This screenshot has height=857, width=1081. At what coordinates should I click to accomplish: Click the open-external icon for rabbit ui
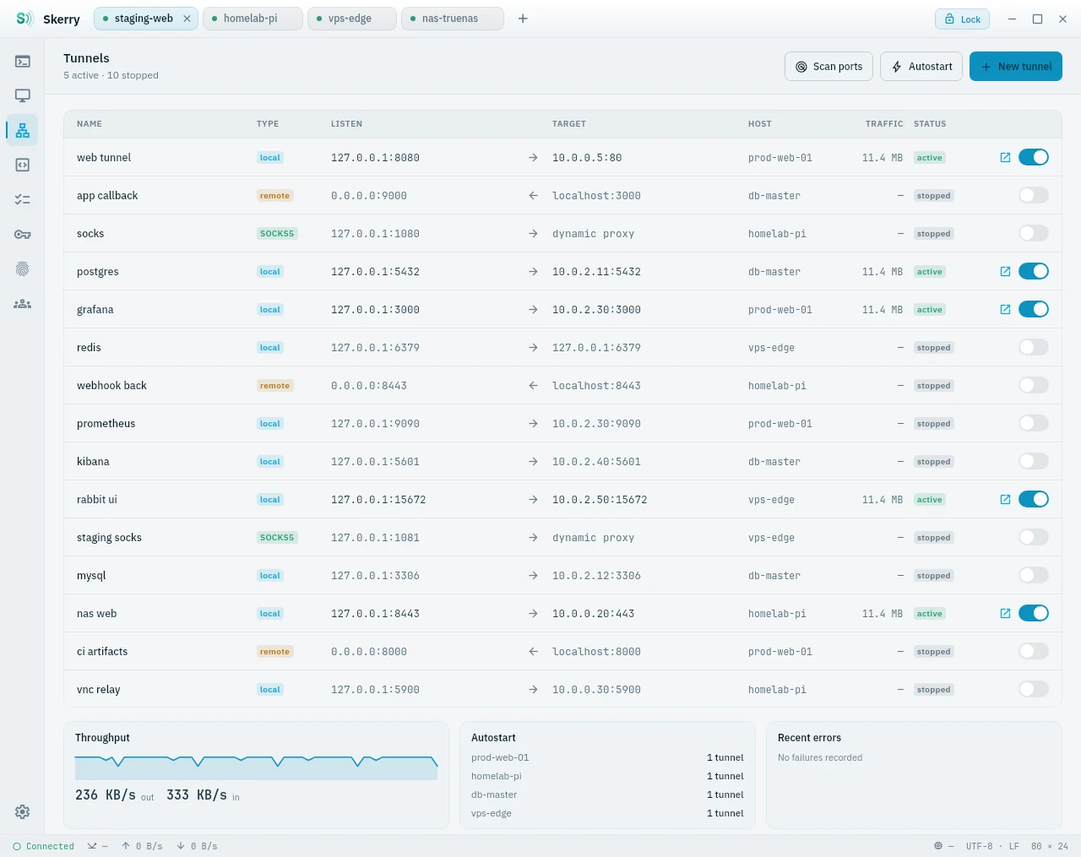click(x=1005, y=499)
